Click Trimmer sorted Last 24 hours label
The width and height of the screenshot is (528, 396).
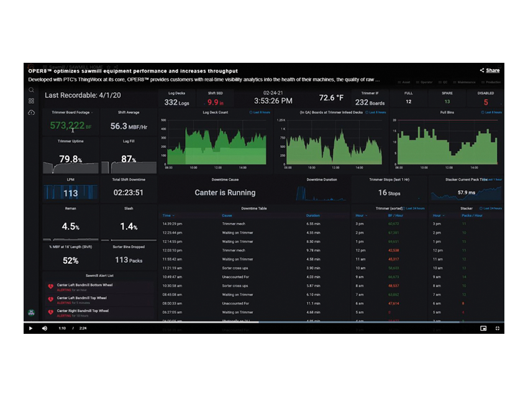pos(414,208)
